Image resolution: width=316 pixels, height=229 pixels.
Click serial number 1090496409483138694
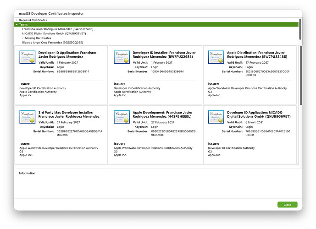tap(167, 71)
